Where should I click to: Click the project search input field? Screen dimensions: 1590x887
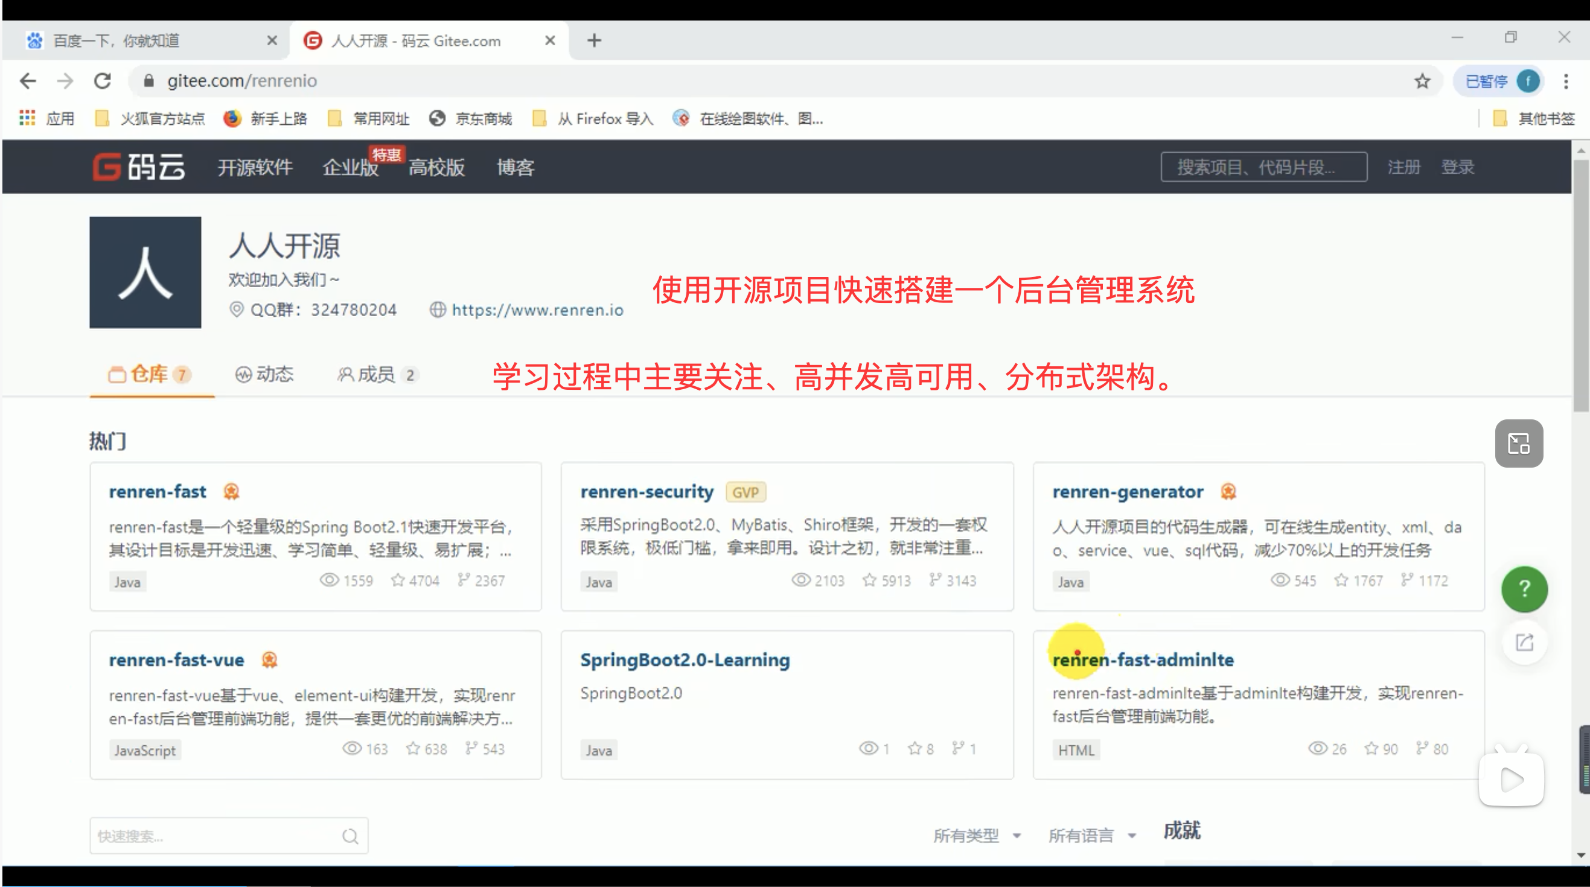click(1263, 167)
